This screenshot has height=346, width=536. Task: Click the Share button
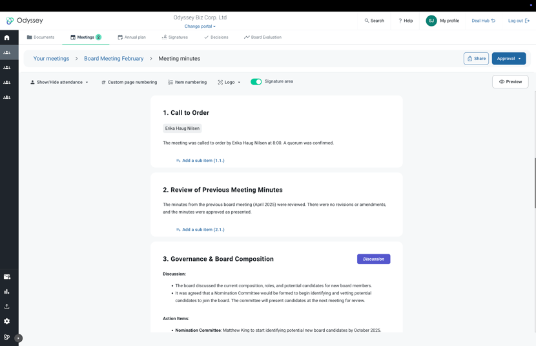point(476,58)
